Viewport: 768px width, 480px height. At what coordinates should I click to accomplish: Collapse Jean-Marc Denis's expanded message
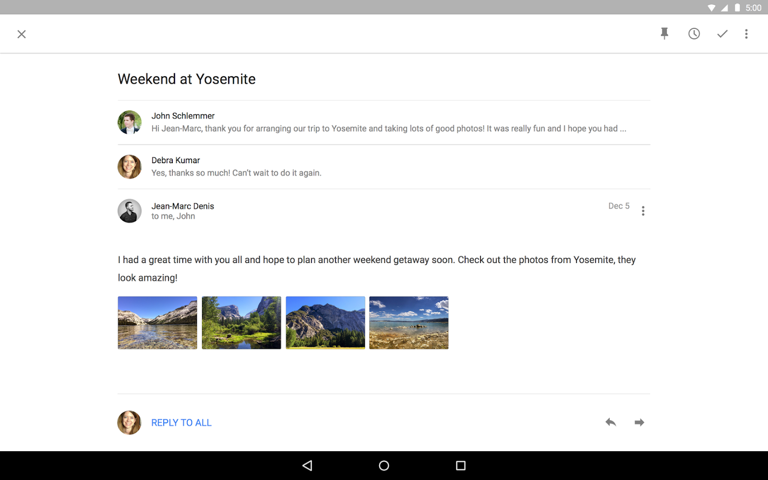(373, 211)
